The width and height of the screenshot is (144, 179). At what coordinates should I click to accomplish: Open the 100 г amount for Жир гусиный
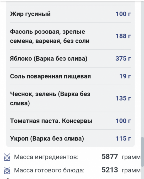point(123,14)
